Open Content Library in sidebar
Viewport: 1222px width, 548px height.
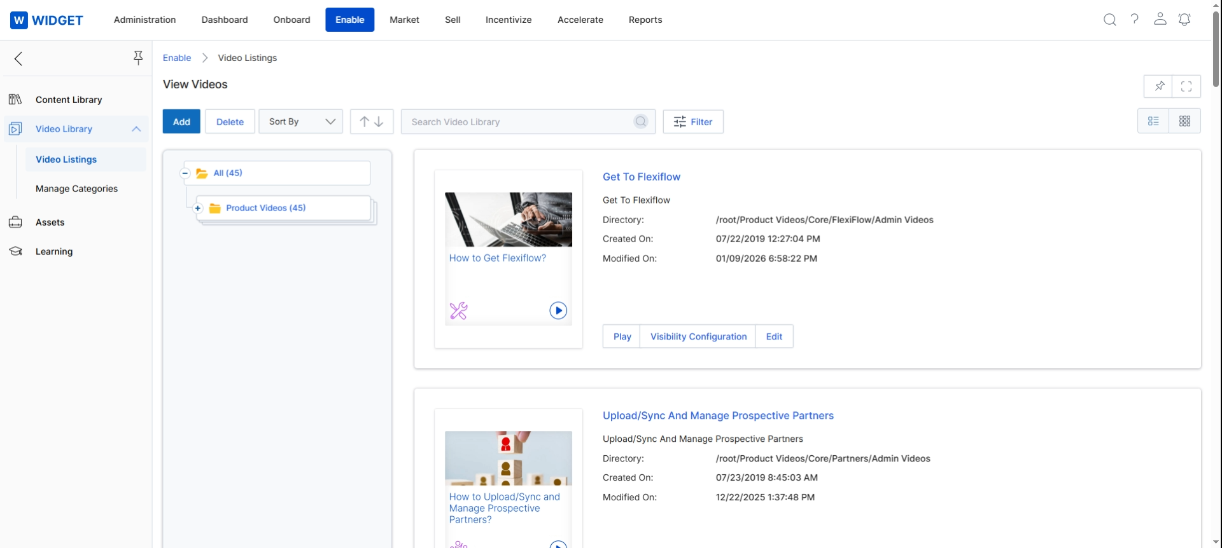(x=69, y=100)
